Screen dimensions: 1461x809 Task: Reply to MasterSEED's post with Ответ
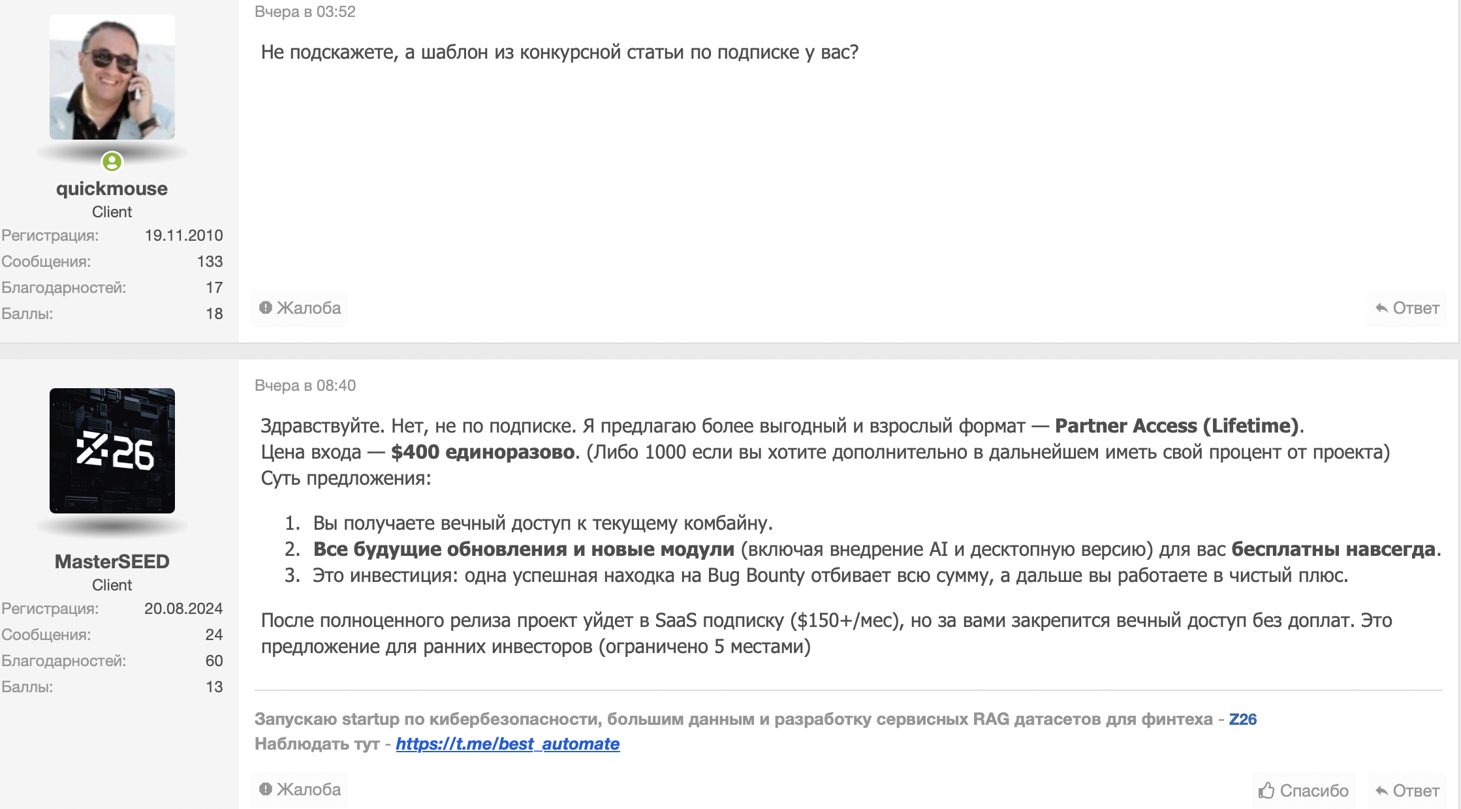tap(1407, 791)
